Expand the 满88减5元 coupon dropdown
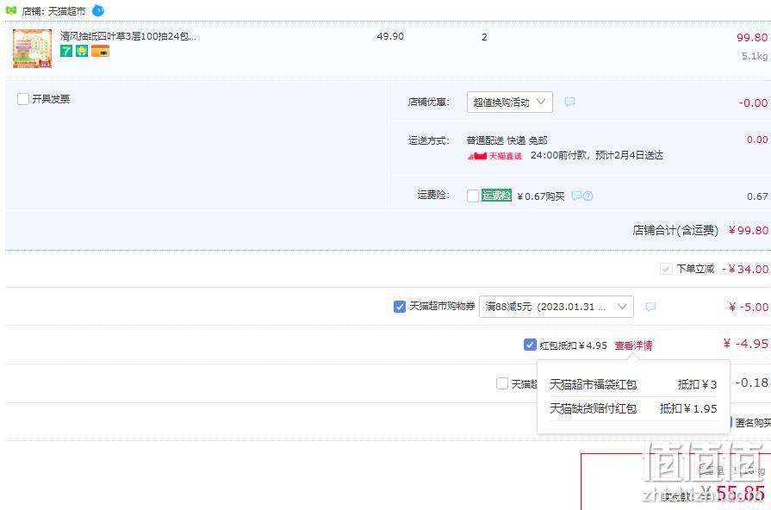The height and width of the screenshot is (510, 771). [x=556, y=307]
